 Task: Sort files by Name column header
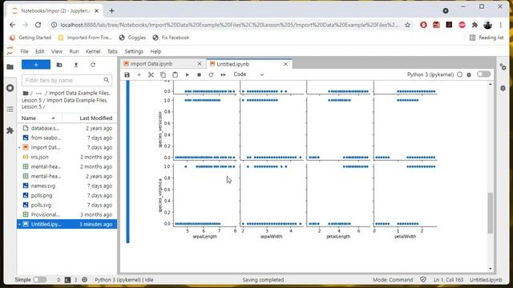[39, 118]
